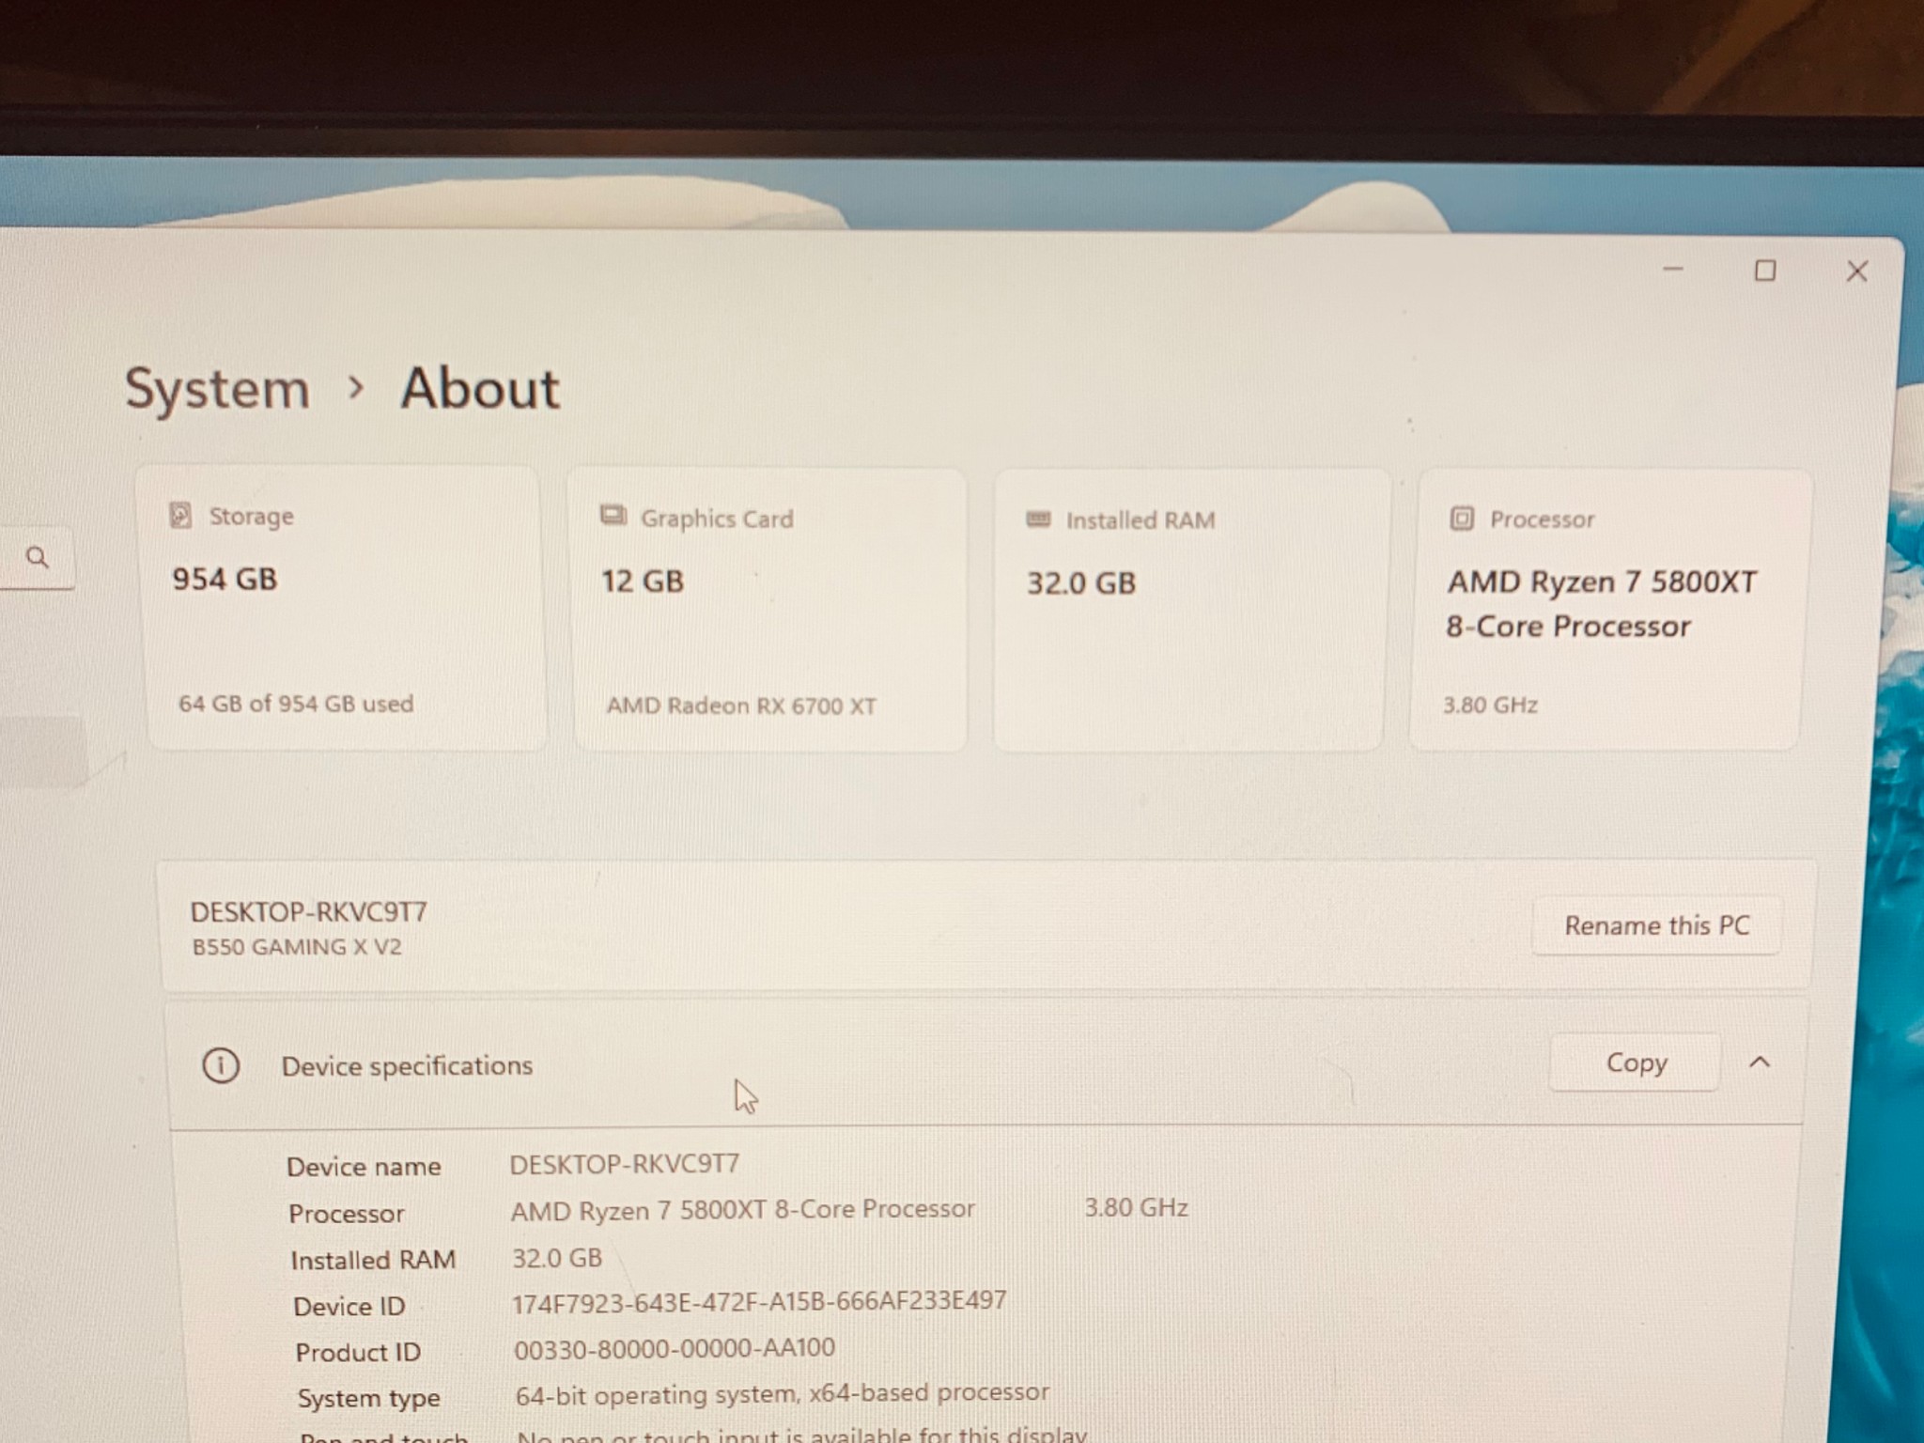Screen dimensions: 1924x1443
Task: Select the 32.0 GB Installed RAM tile
Action: pyautogui.click(x=1189, y=611)
